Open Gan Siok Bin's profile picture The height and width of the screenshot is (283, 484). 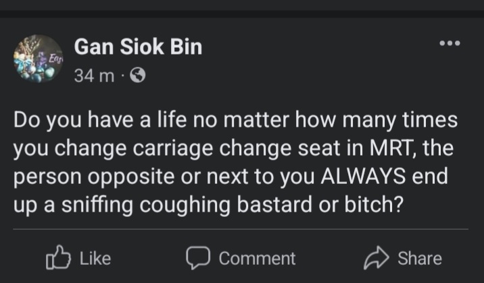pyautogui.click(x=38, y=59)
